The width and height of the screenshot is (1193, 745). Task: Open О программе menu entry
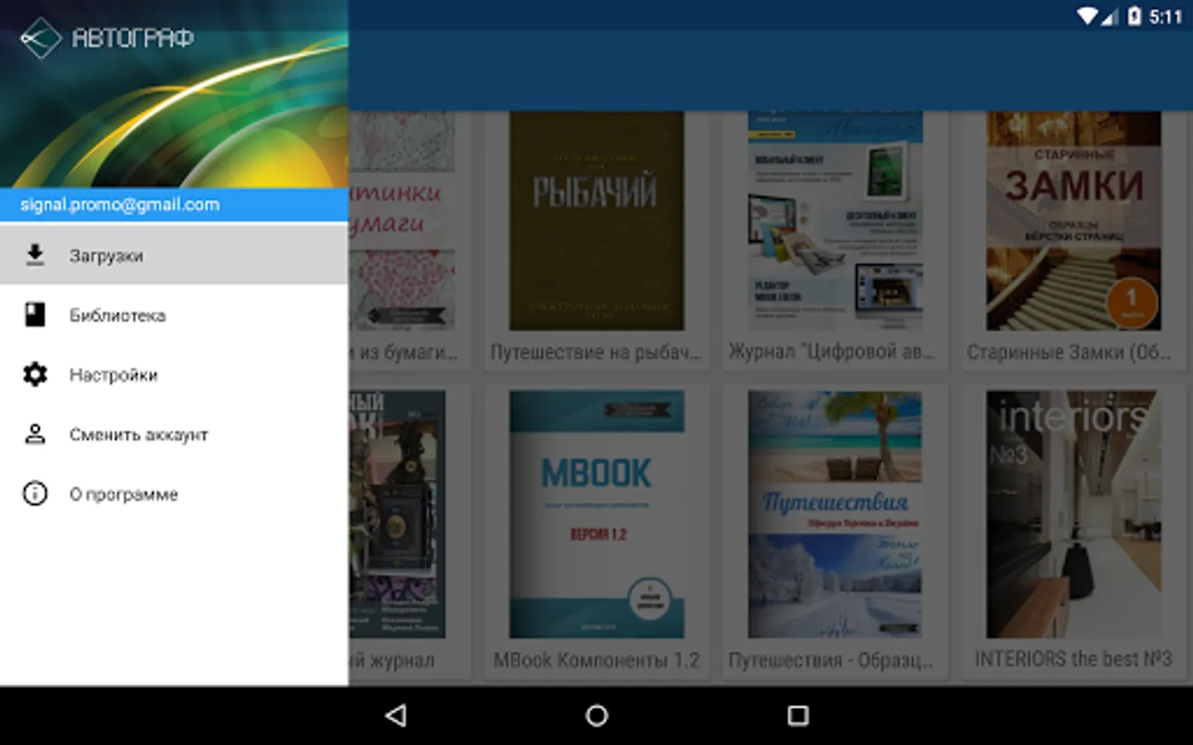[x=174, y=493]
